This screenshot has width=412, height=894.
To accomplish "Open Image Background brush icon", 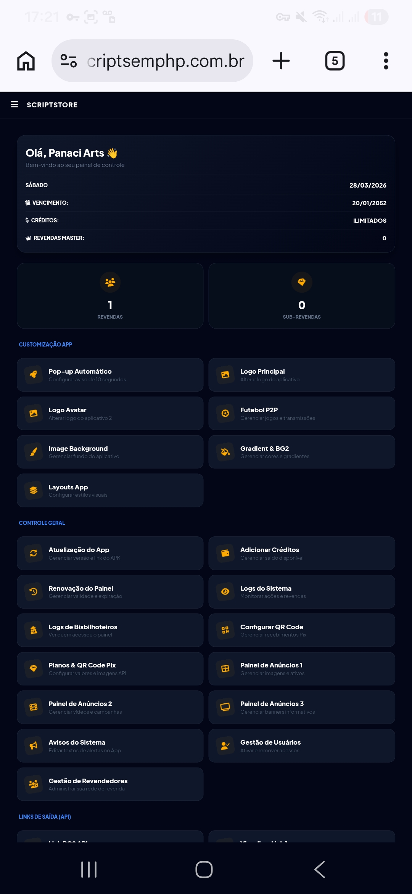I will point(34,452).
